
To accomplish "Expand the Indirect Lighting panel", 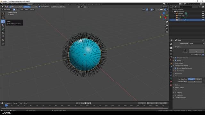I will (x=179, y=88).
